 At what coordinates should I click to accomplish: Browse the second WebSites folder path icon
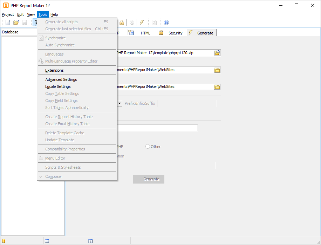point(217,87)
